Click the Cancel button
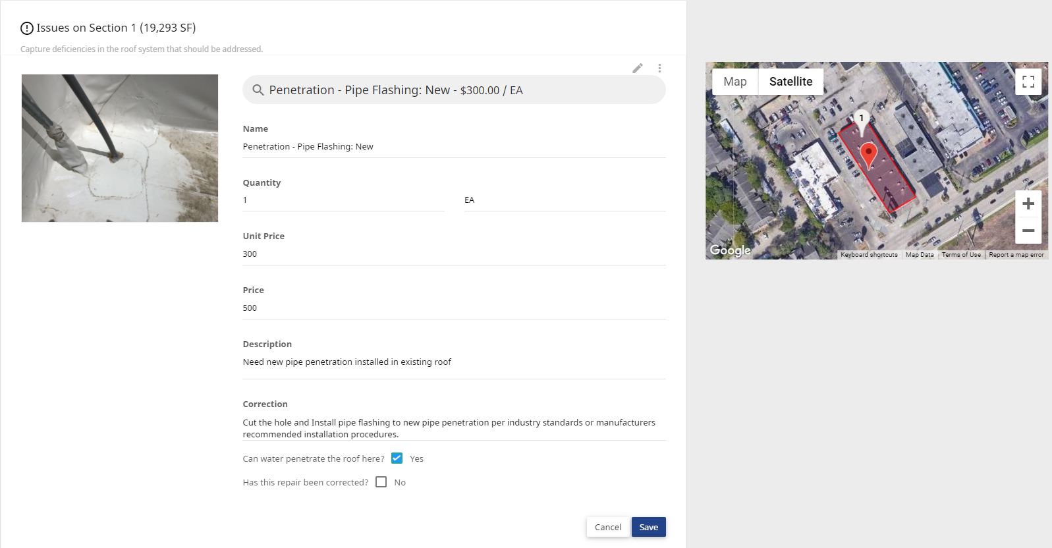Screen dimensions: 1052x548 click(608, 527)
